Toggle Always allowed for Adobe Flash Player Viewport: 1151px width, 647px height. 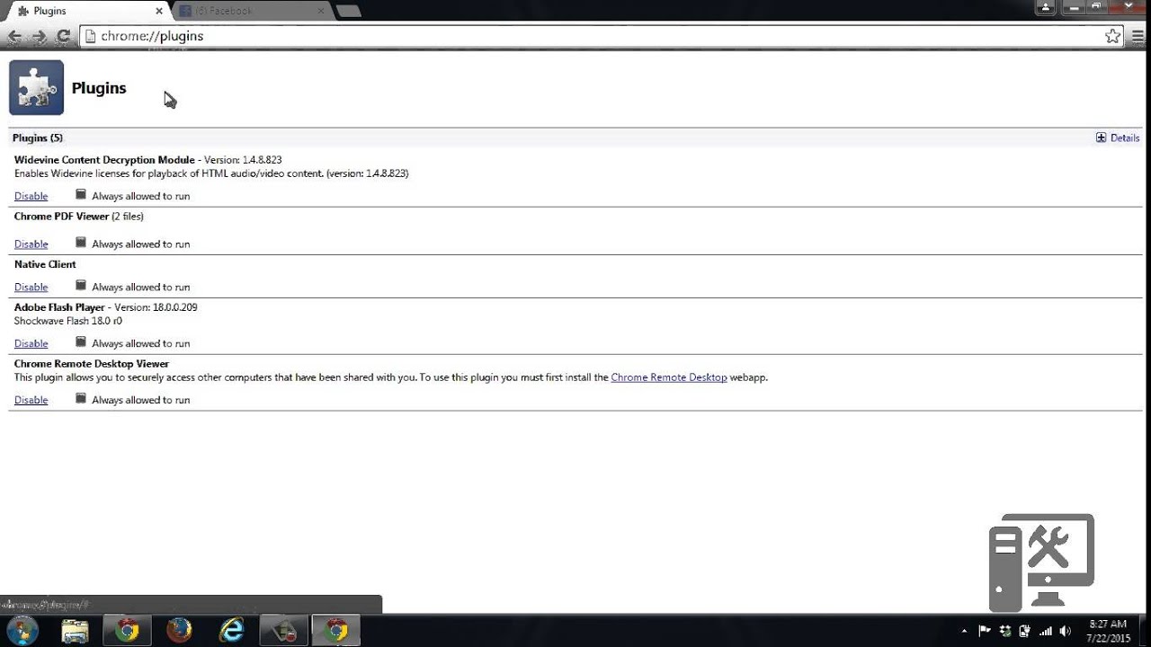coord(80,342)
